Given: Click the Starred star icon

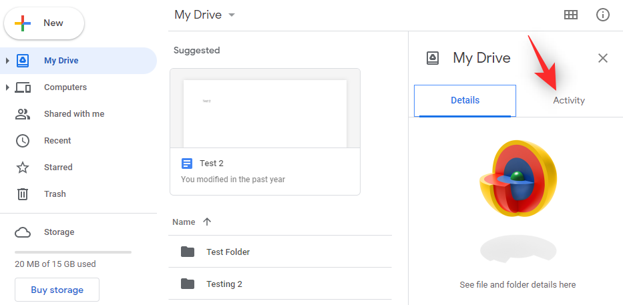Looking at the screenshot, I should (23, 168).
